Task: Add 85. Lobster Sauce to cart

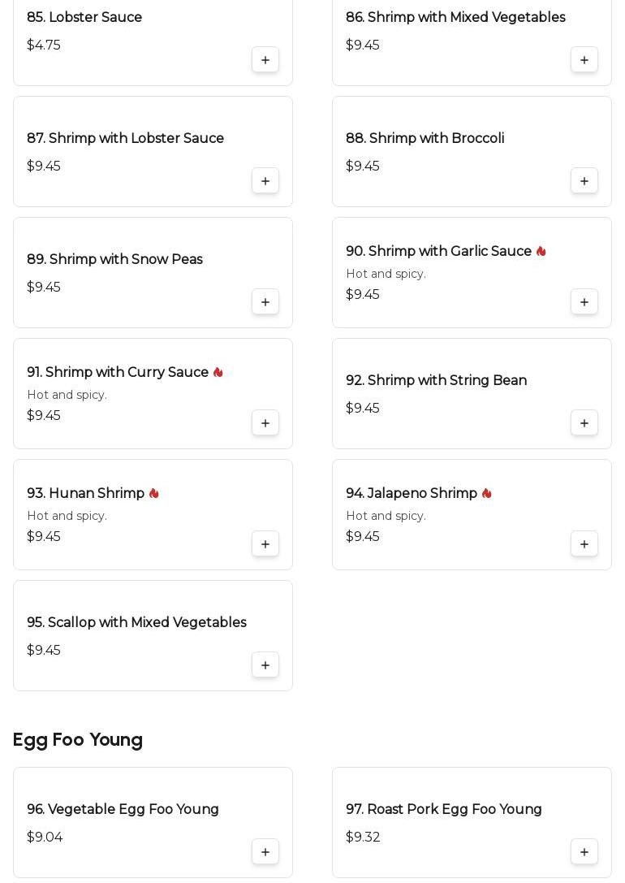Action: point(265,60)
